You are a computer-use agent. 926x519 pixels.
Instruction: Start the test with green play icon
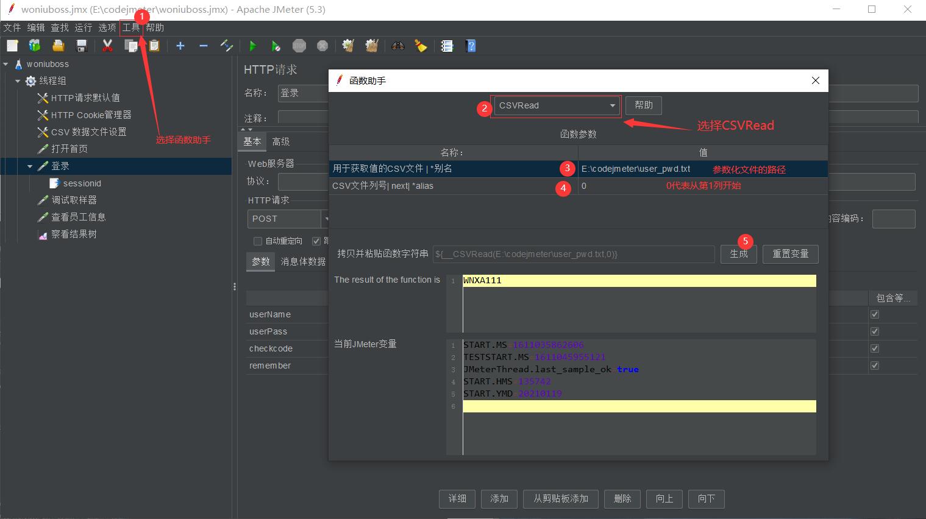[253, 46]
